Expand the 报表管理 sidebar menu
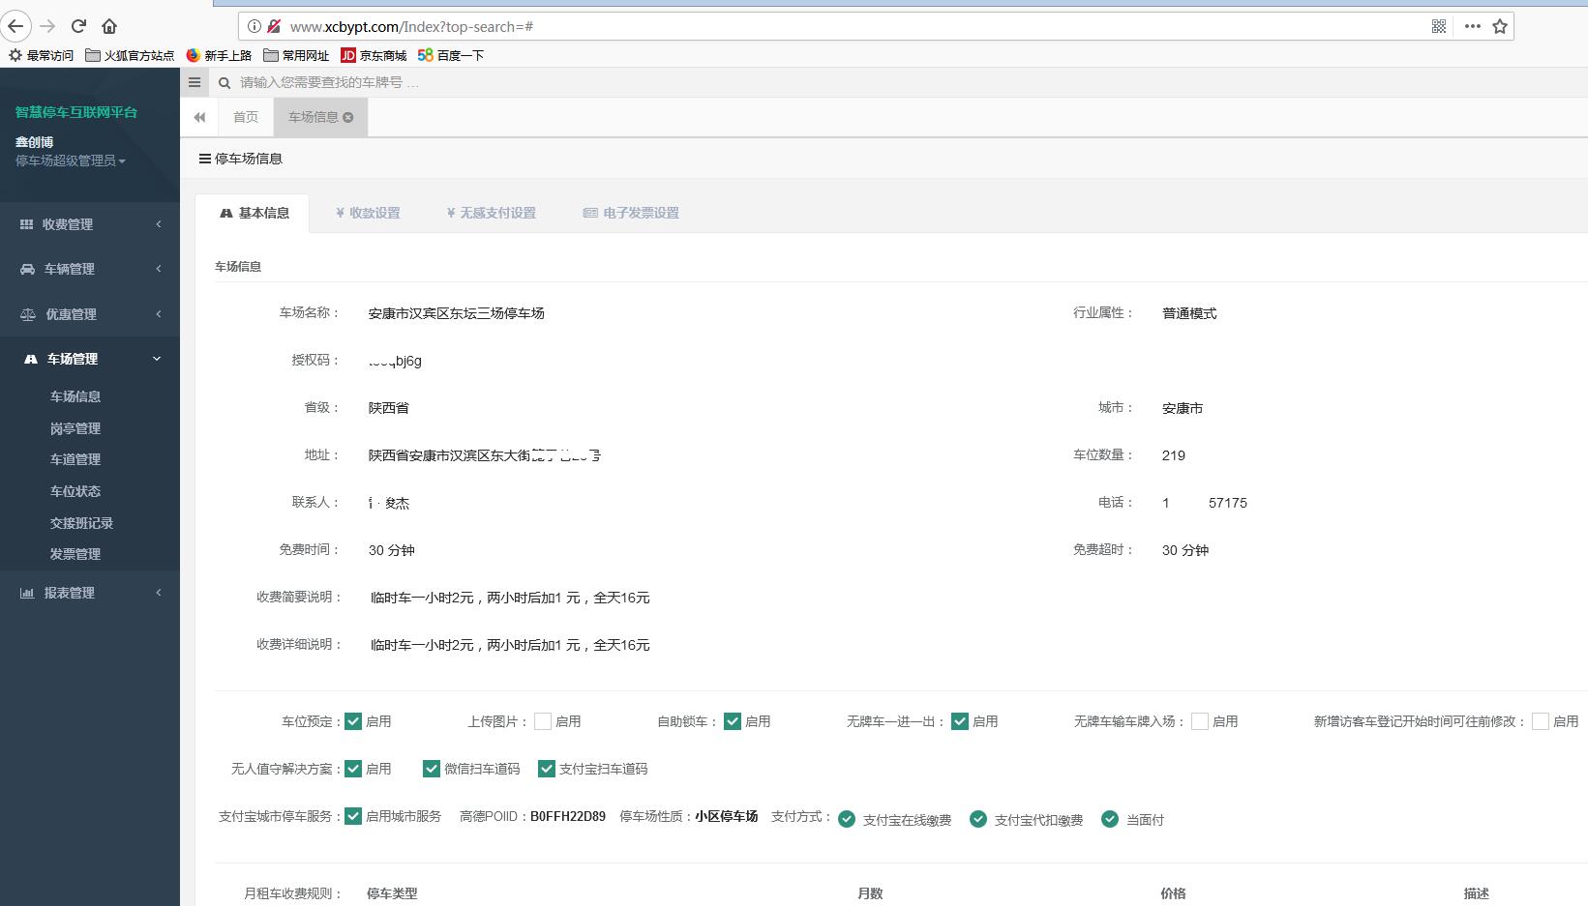Screen dimensions: 1588x906 point(89,593)
